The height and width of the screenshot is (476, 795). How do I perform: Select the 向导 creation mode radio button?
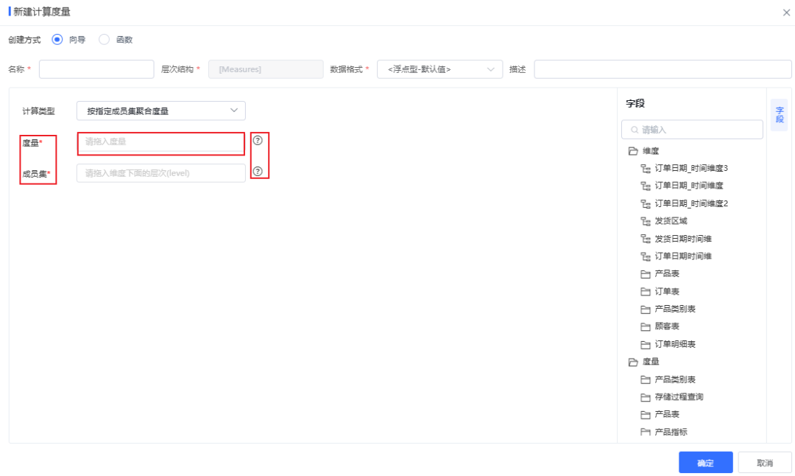click(x=57, y=40)
